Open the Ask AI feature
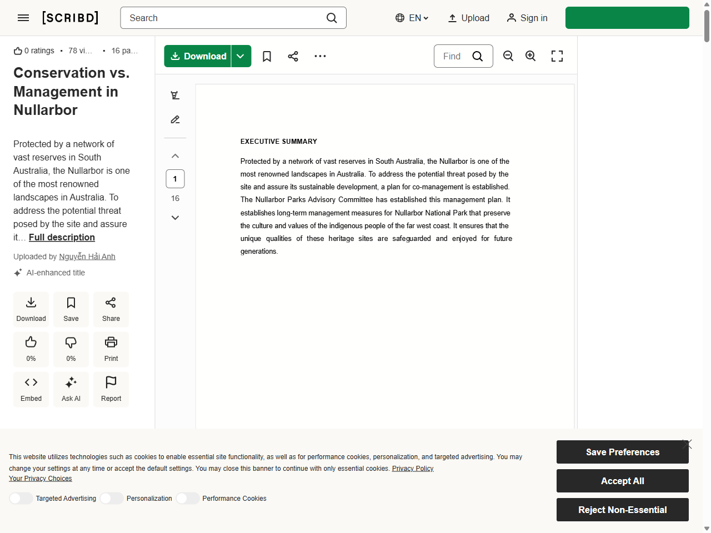711x533 pixels. pyautogui.click(x=71, y=389)
